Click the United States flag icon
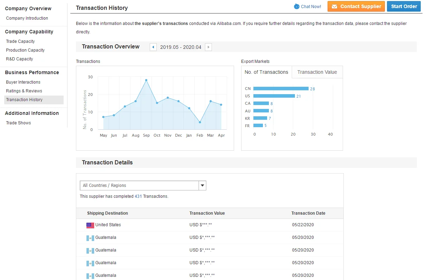The height and width of the screenshot is (280, 426). click(x=90, y=225)
